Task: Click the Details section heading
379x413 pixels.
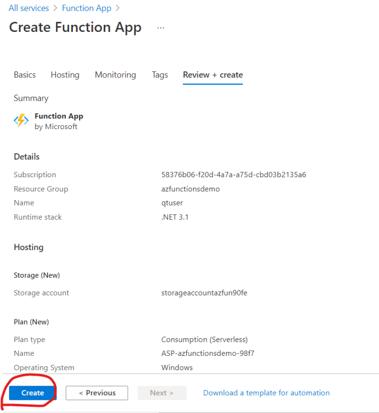Action: (27, 157)
